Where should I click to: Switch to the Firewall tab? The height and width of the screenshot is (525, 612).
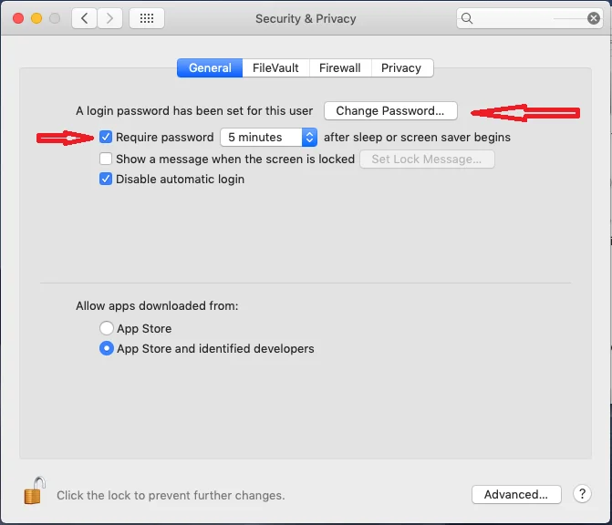[x=339, y=68]
